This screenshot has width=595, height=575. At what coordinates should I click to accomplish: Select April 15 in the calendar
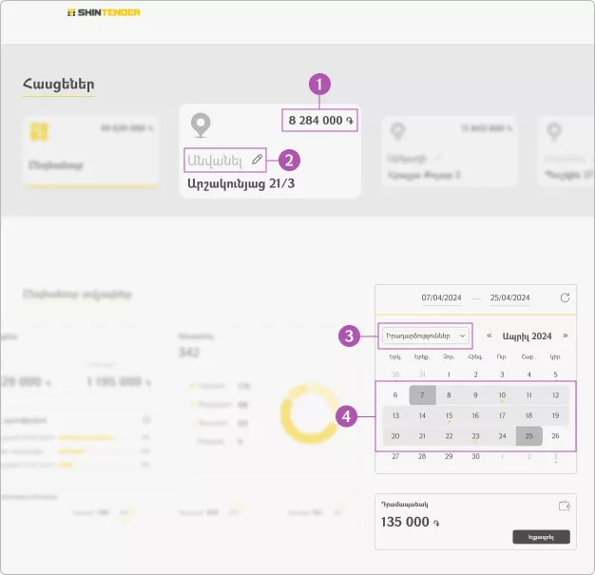(449, 415)
